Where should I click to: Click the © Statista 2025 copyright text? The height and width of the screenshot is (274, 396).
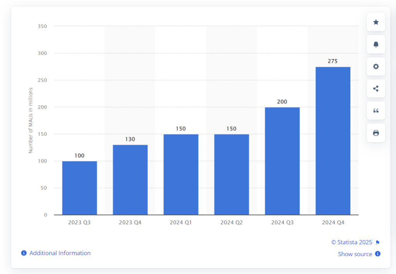[x=352, y=242]
